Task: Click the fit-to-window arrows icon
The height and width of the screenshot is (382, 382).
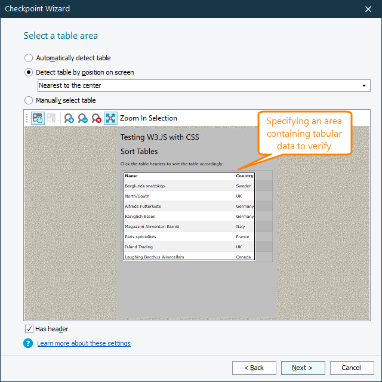Action: 110,118
